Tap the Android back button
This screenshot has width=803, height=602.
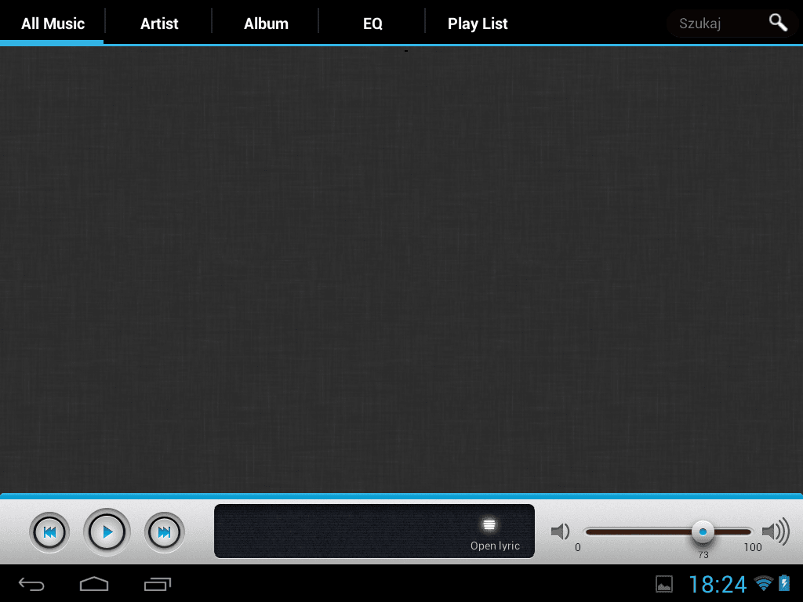pos(31,584)
